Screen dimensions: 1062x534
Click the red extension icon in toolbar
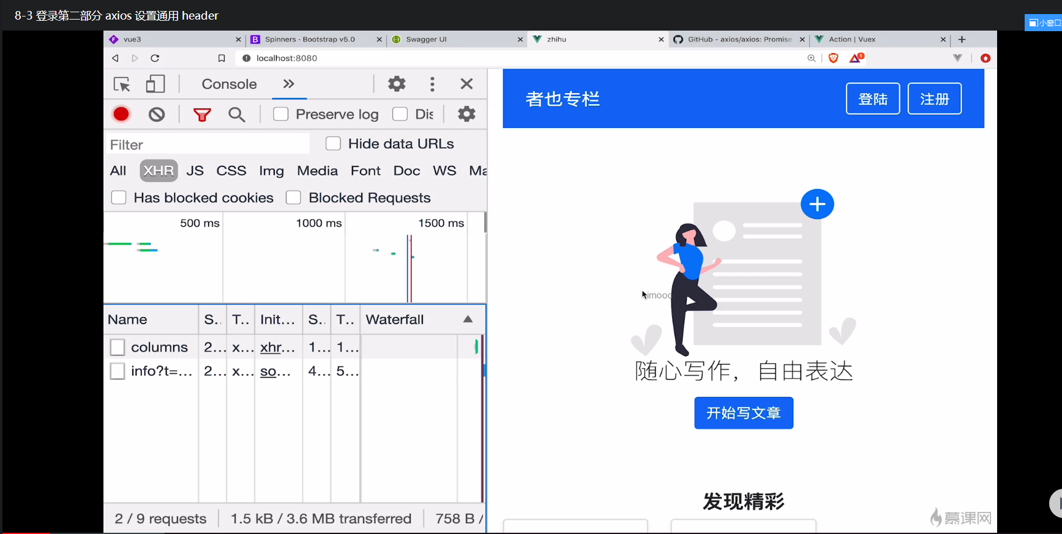[985, 58]
